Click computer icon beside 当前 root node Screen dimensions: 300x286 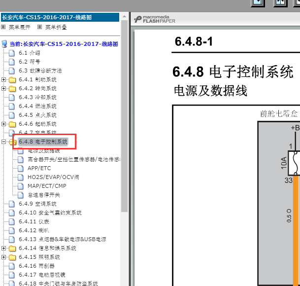tap(4, 44)
